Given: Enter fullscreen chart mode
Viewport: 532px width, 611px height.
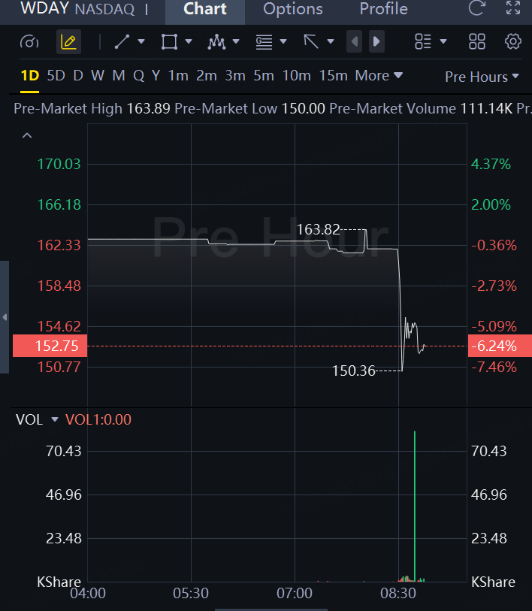Looking at the screenshot, I should pyautogui.click(x=513, y=9).
